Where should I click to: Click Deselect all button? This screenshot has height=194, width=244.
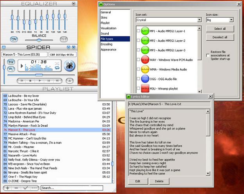[x=220, y=37]
